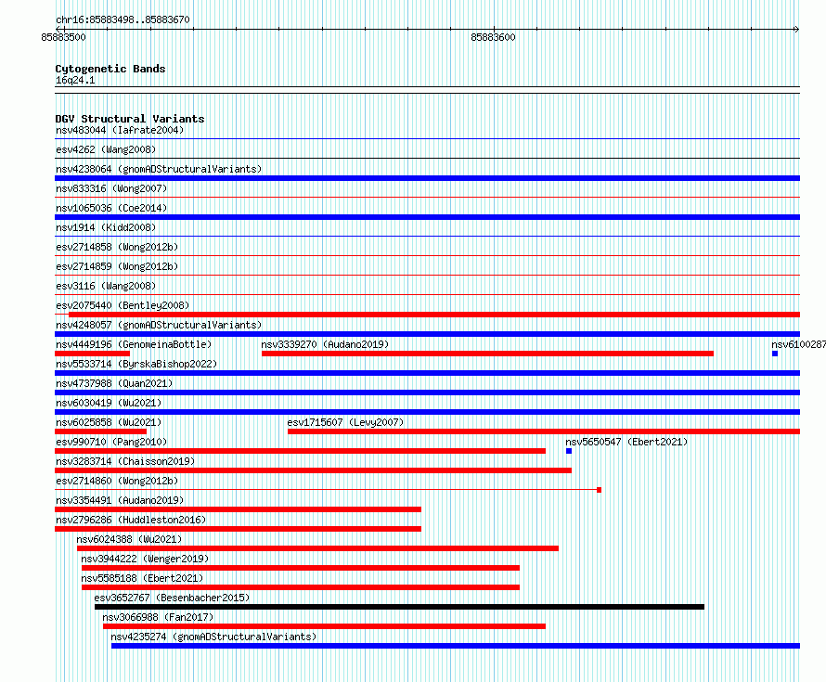Click the red bar under nsv3339270
Screen dimensions: 826x682
click(488, 354)
